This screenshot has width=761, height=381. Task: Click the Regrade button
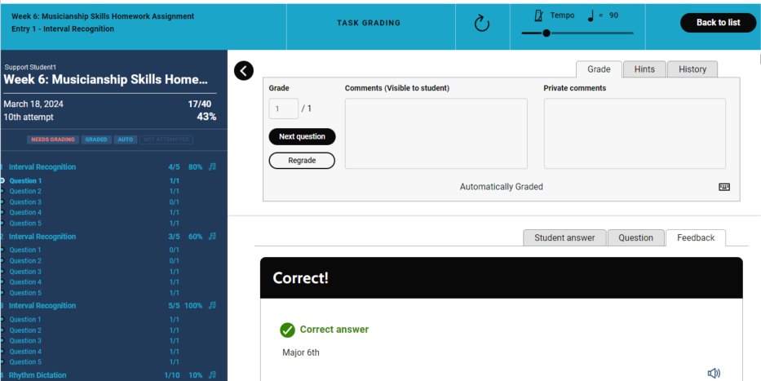point(302,161)
